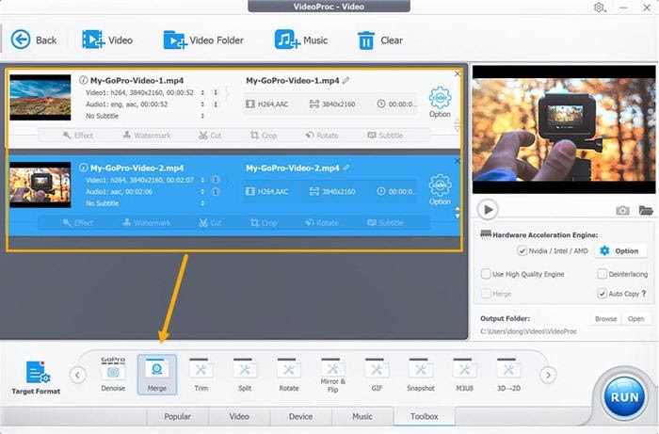The image size is (659, 434).
Task: Show more toolbox items with the right chevron
Action: 548,375
